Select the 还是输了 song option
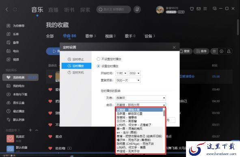 [x=139, y=125]
